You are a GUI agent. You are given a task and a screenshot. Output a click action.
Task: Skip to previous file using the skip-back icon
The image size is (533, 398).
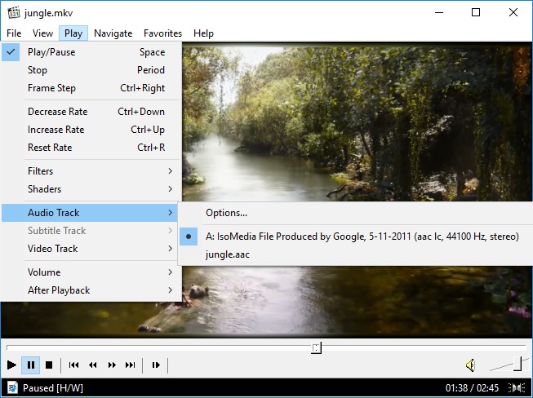(x=73, y=365)
